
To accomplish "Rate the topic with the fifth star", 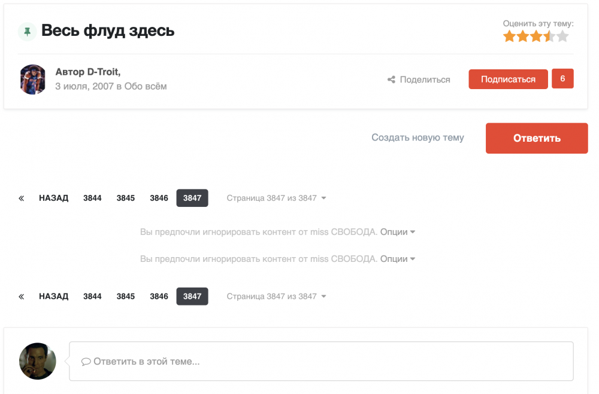I will (562, 36).
